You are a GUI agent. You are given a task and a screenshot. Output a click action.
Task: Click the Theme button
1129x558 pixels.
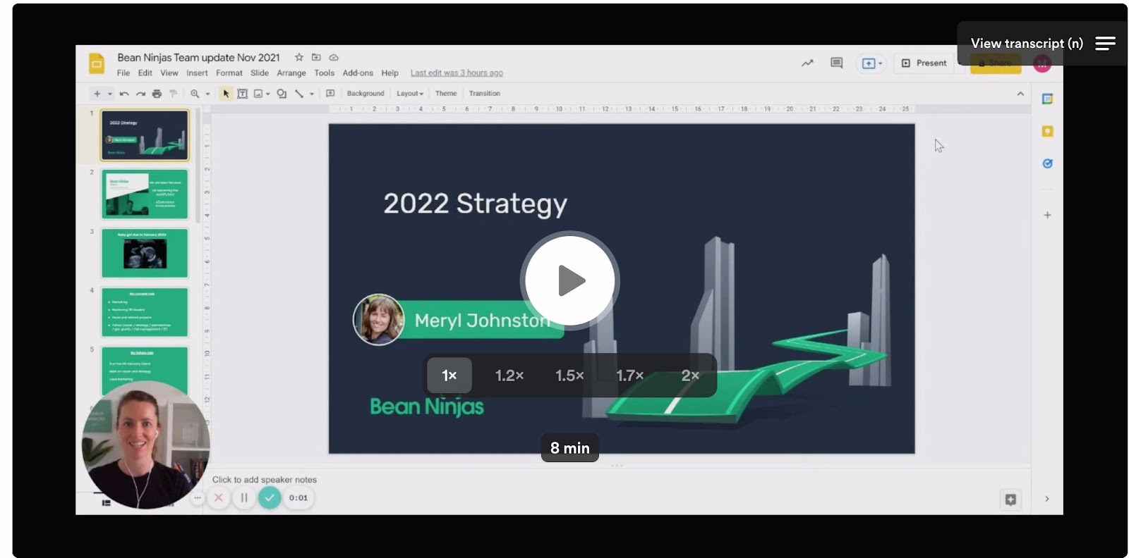click(446, 94)
